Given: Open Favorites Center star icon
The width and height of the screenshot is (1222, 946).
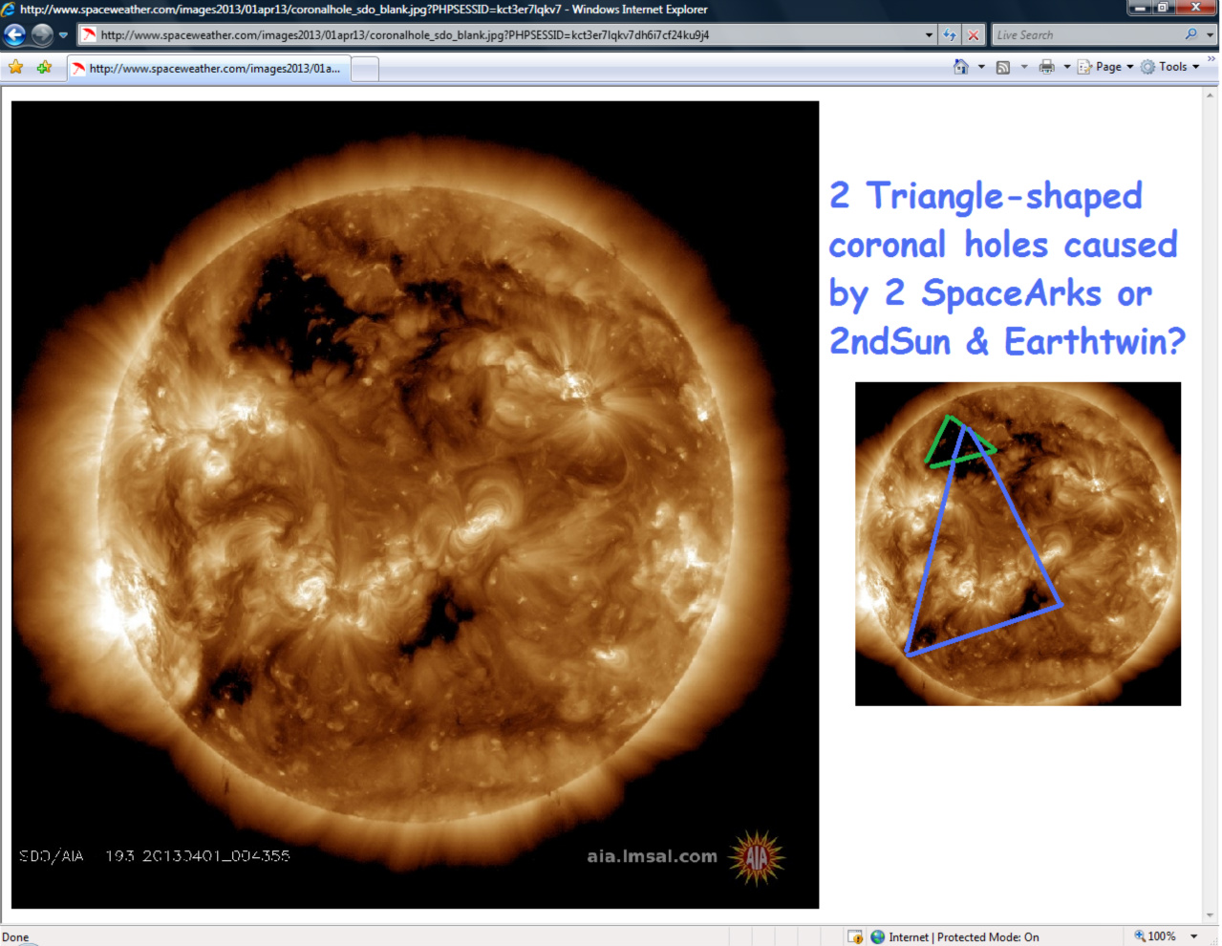Looking at the screenshot, I should [x=15, y=67].
